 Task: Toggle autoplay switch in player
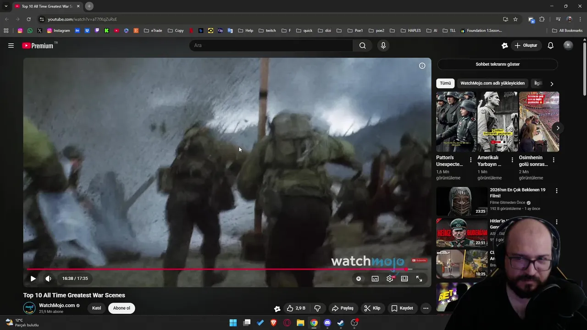(x=359, y=278)
